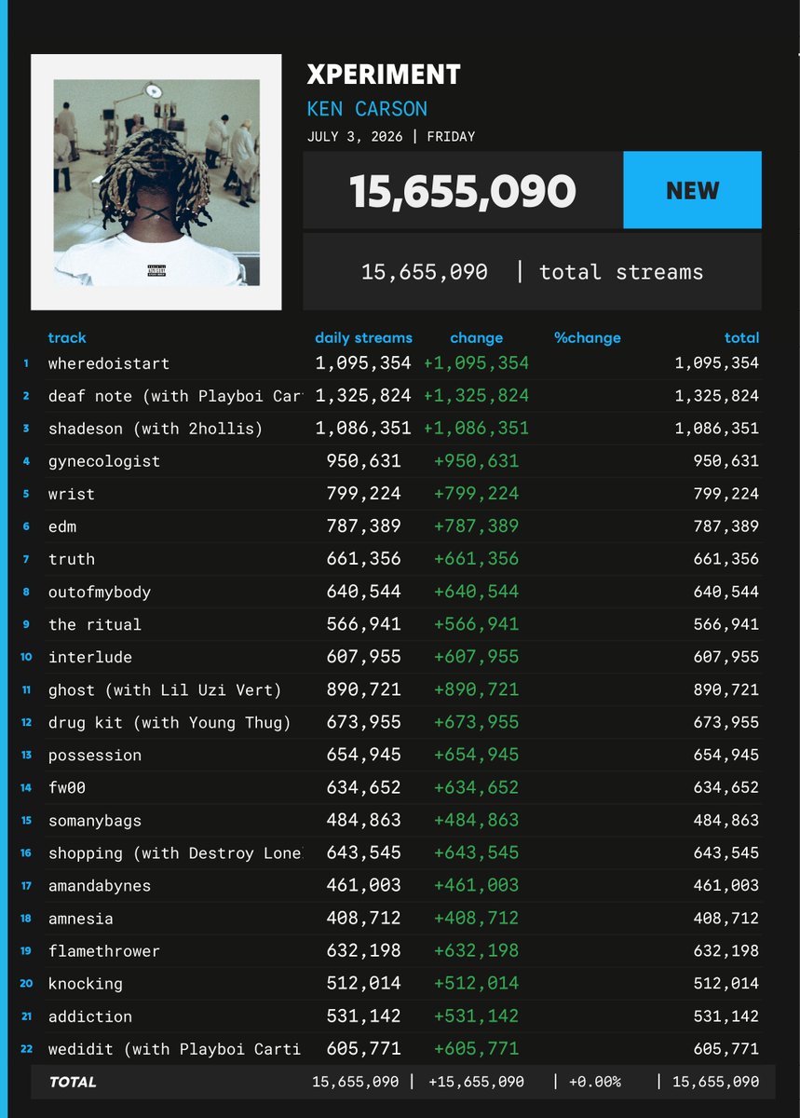Select track 'flamethrower'
The height and width of the screenshot is (1118, 800).
click(x=104, y=951)
